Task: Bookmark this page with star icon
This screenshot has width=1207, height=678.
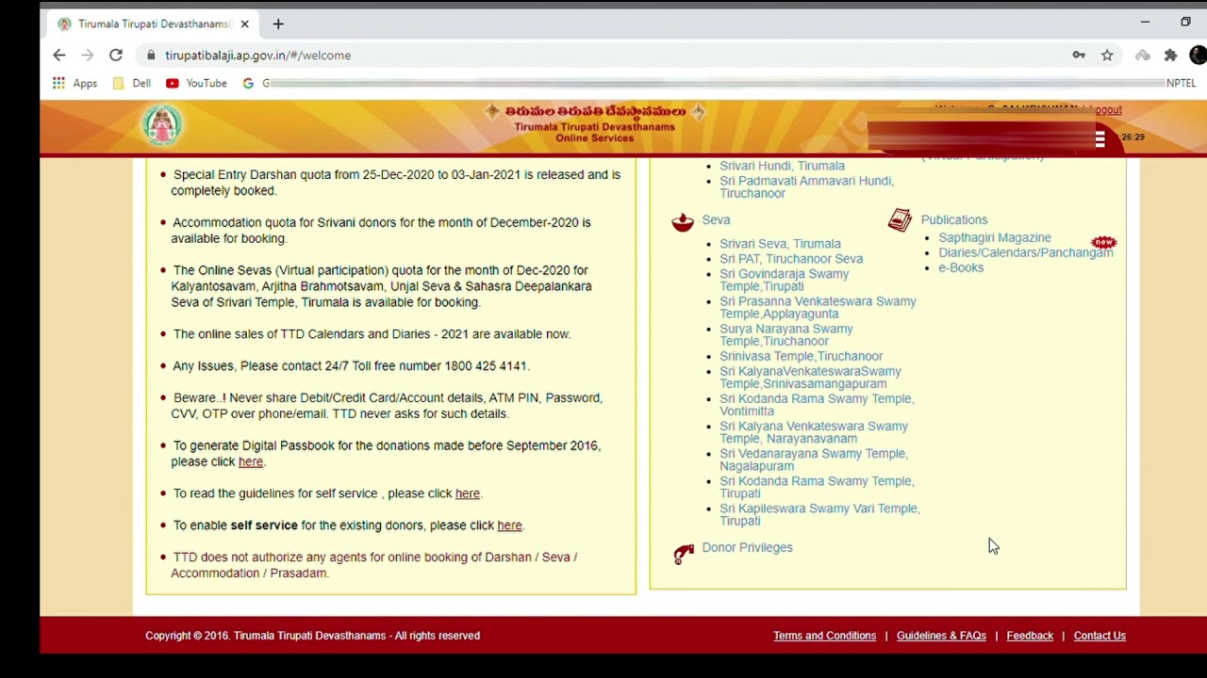Action: pyautogui.click(x=1107, y=56)
